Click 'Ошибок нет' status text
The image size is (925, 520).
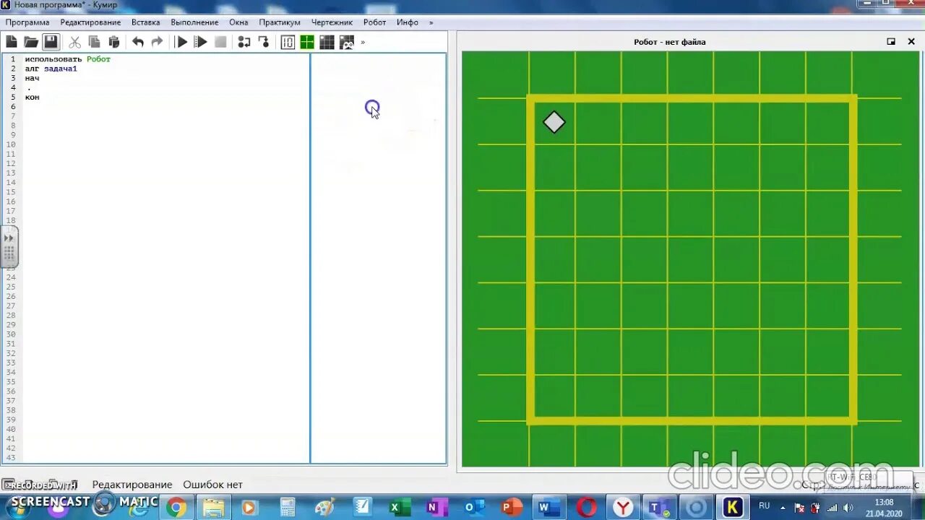click(x=212, y=485)
